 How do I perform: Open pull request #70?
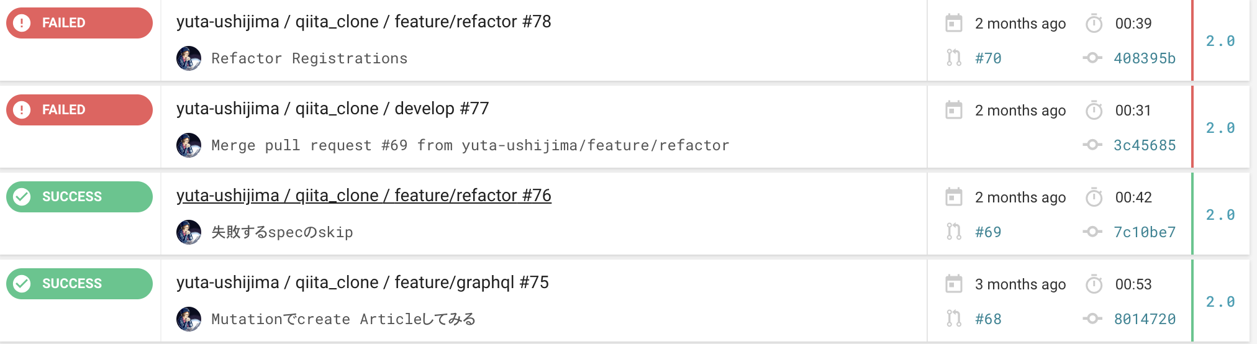coord(987,58)
